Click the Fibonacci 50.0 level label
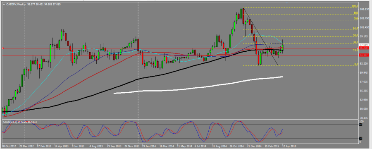 point(355,35)
